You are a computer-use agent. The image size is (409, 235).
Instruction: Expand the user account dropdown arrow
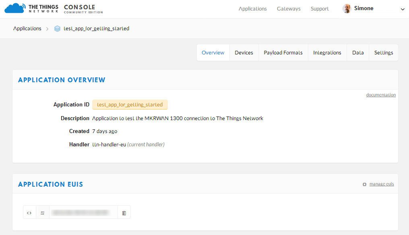tap(403, 9)
